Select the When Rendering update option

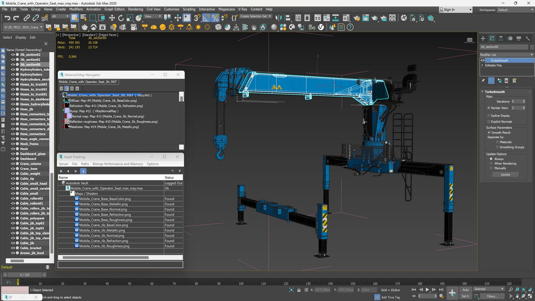click(x=491, y=164)
